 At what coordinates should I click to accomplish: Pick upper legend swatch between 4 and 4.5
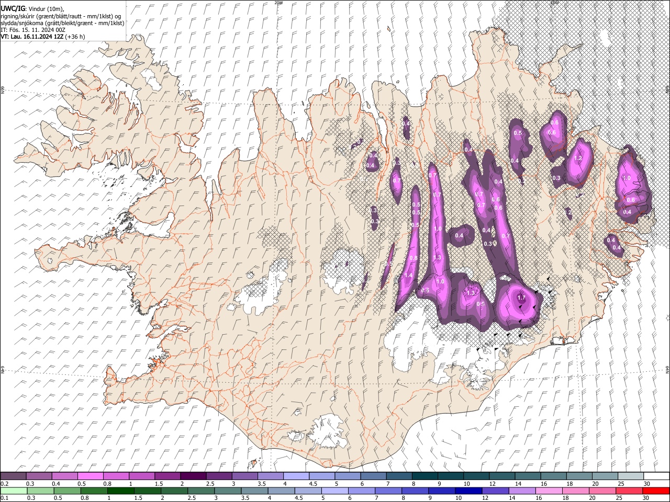coord(296,476)
